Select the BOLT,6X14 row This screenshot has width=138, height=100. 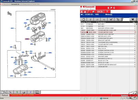point(108,48)
